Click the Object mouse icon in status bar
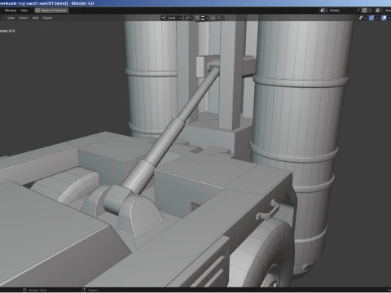Image resolution: width=391 pixels, height=293 pixels. point(84,291)
